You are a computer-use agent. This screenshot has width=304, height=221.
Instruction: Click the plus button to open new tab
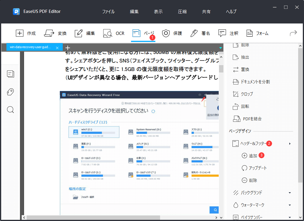pos(68,47)
